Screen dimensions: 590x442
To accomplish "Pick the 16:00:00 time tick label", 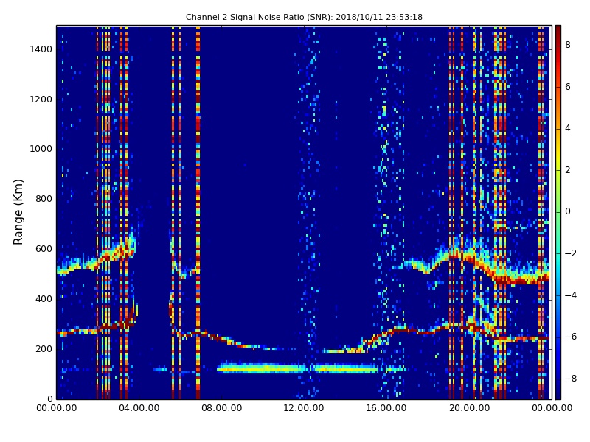I will (386, 409).
